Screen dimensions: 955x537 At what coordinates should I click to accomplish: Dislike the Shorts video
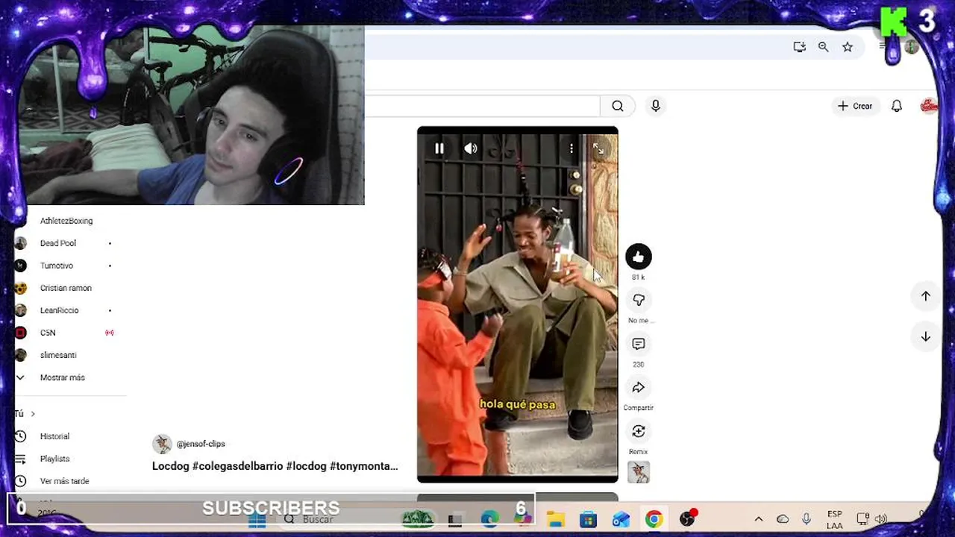[x=639, y=300]
